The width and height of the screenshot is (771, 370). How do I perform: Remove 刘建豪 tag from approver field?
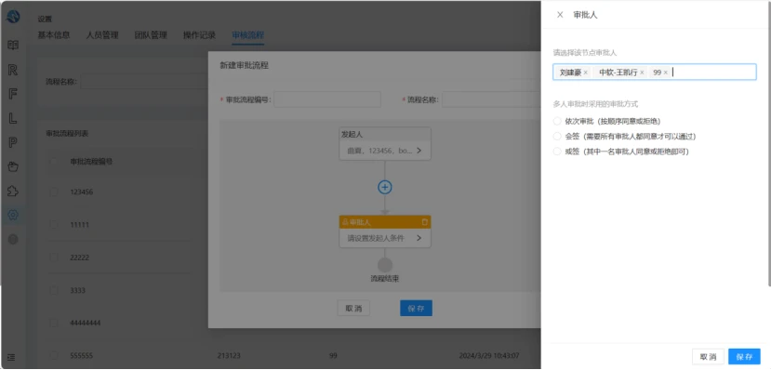tap(586, 73)
